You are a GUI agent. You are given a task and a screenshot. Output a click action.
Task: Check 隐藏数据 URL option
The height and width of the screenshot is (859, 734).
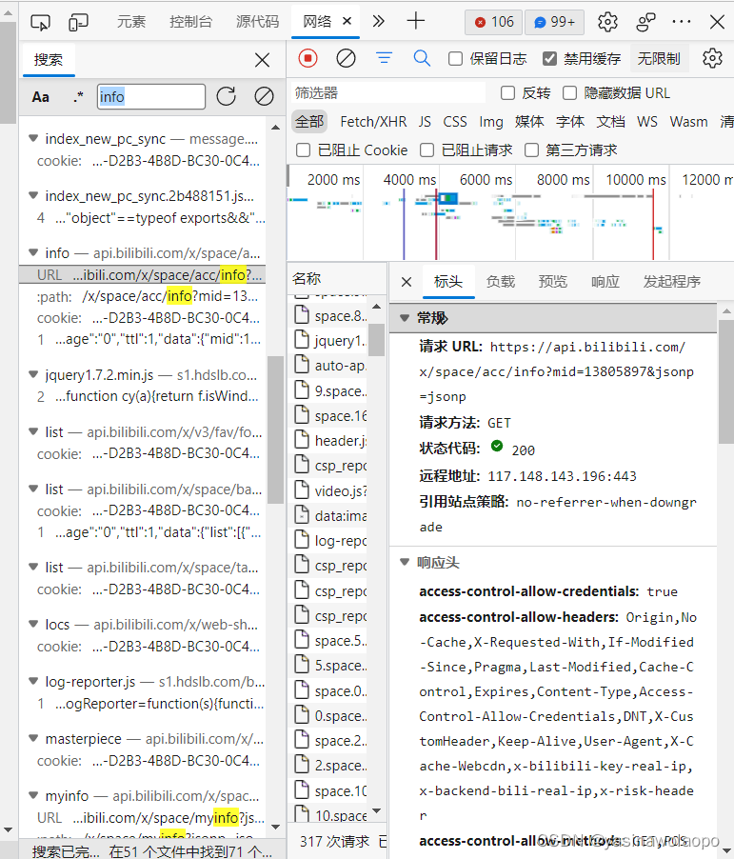pos(569,93)
